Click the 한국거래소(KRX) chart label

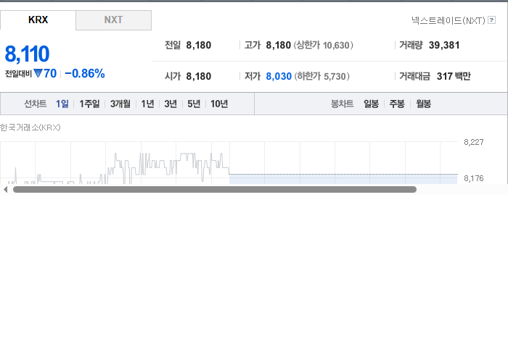[30, 128]
